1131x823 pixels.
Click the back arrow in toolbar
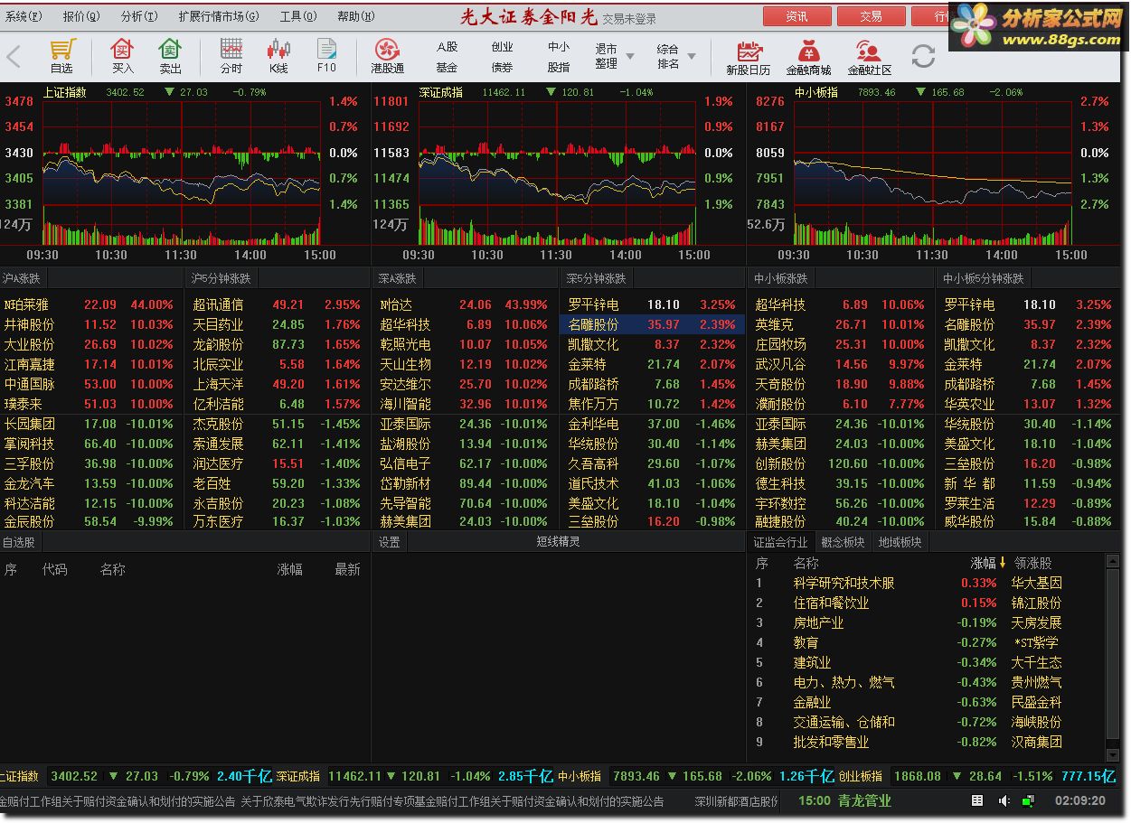14,57
